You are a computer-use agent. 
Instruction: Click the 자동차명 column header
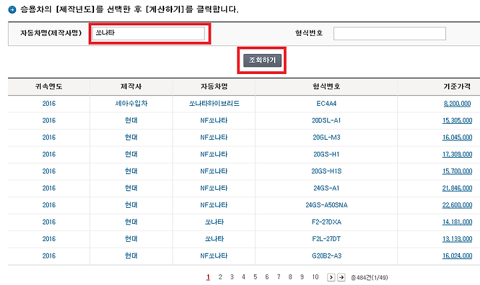pos(214,87)
